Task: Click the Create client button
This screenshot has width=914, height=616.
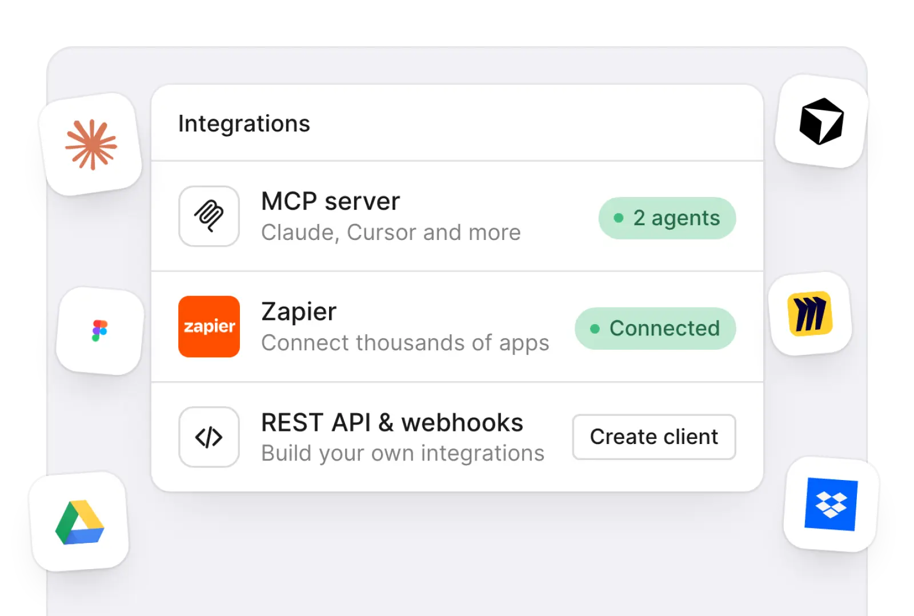Action: [x=654, y=437]
